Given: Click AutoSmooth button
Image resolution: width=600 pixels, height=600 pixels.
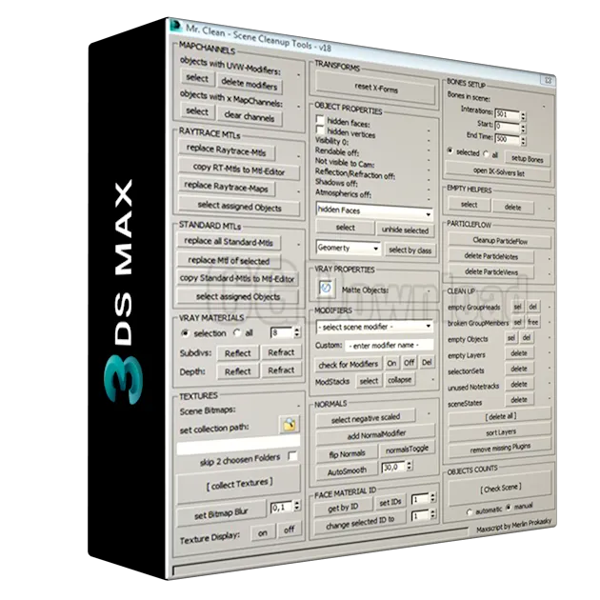Looking at the screenshot, I should click(x=347, y=471).
